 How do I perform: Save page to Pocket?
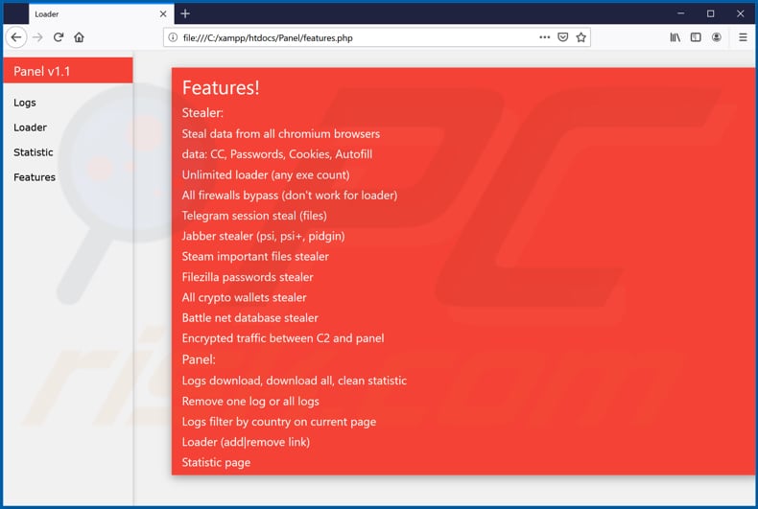coord(562,37)
